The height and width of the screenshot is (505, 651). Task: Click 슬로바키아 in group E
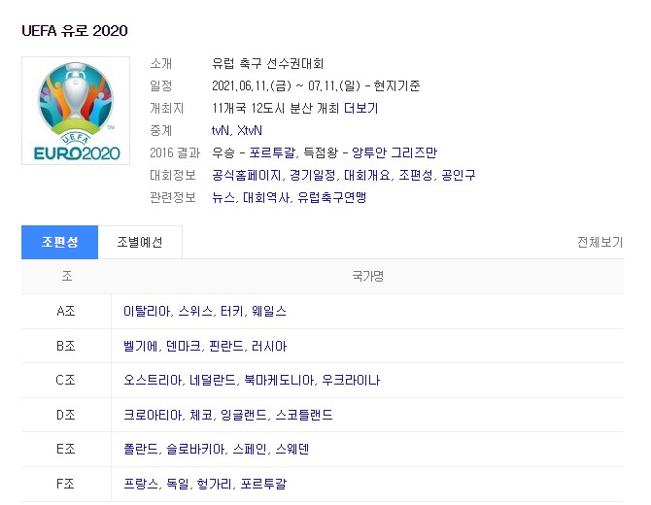tap(195, 449)
